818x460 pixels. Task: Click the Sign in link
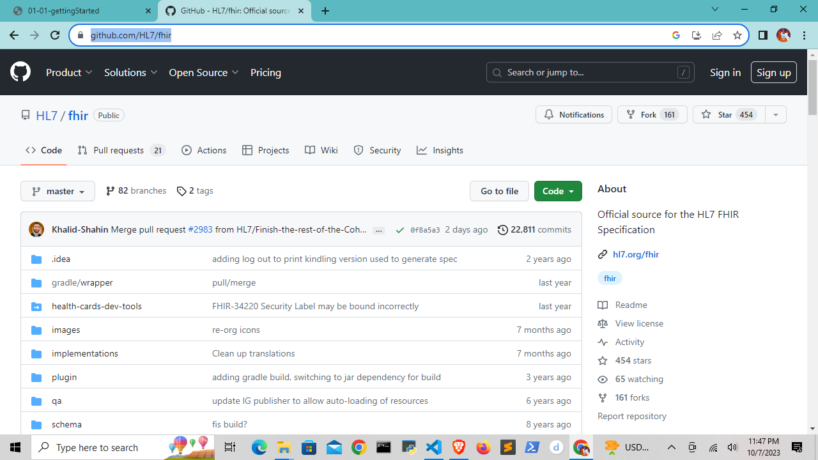pos(725,72)
